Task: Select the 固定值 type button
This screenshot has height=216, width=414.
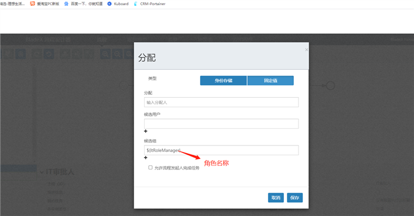Action: point(271,80)
